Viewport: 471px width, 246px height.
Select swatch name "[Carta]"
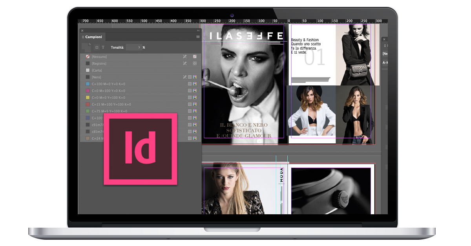[x=97, y=71]
